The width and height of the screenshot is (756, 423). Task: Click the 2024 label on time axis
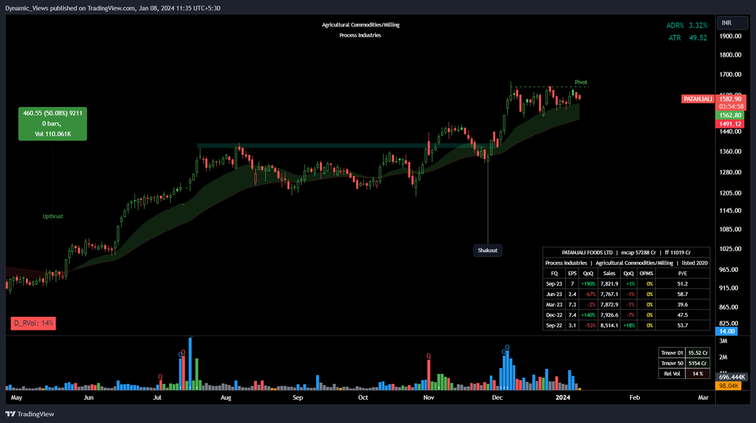tap(562, 398)
